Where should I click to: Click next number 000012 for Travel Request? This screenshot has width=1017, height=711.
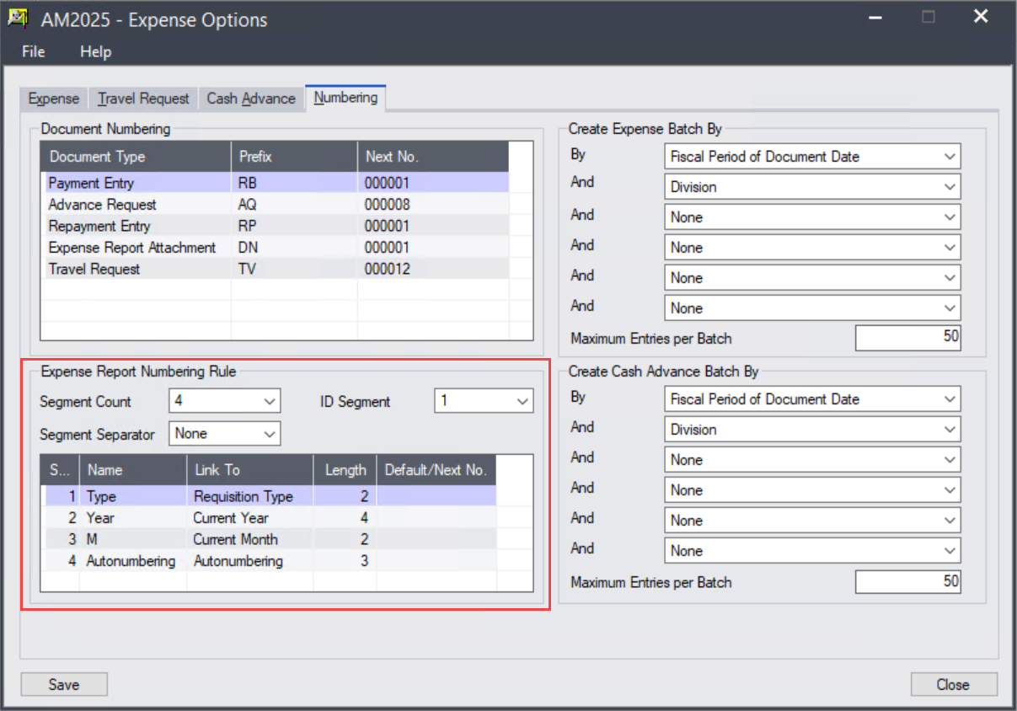[x=433, y=269]
